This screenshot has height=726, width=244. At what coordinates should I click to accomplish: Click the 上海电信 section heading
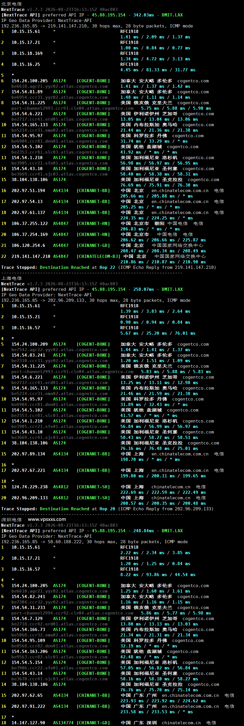[12, 278]
